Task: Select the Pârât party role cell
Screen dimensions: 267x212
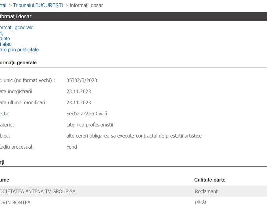Action: pyautogui.click(x=201, y=202)
